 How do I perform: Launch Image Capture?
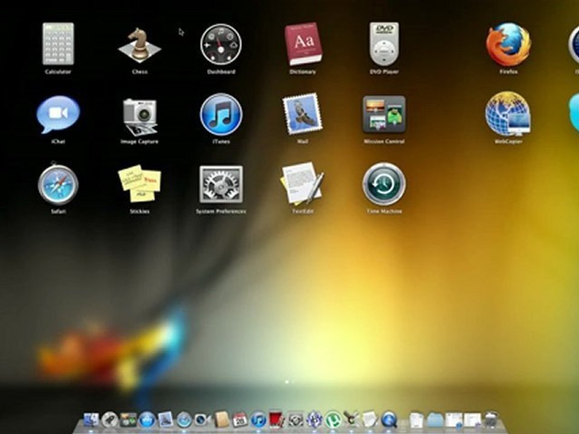(139, 116)
